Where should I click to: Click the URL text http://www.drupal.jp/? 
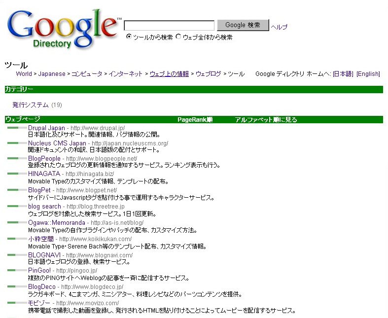click(98, 128)
